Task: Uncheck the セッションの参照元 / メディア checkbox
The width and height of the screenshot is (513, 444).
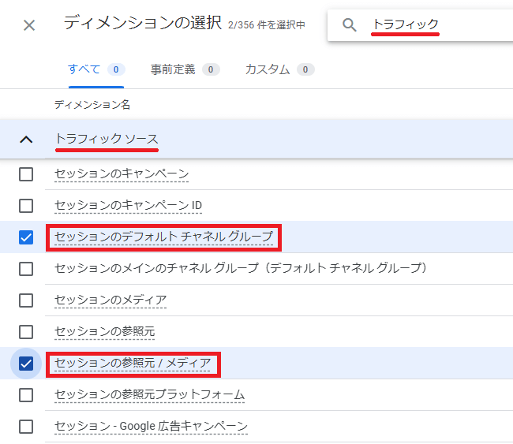Action: pyautogui.click(x=26, y=364)
